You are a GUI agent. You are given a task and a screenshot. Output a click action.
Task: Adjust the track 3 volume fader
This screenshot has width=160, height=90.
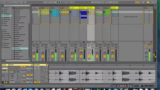pos(57,51)
